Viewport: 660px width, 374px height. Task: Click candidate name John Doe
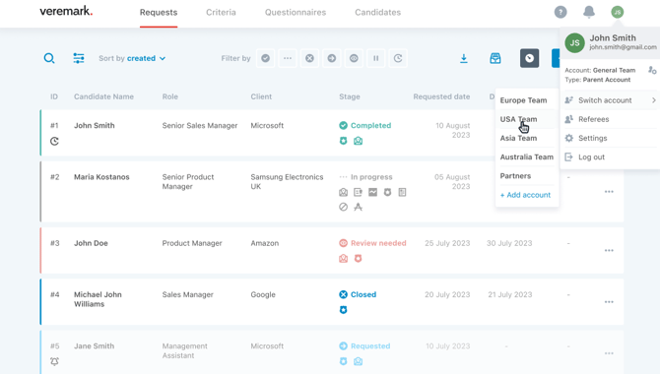click(x=91, y=243)
